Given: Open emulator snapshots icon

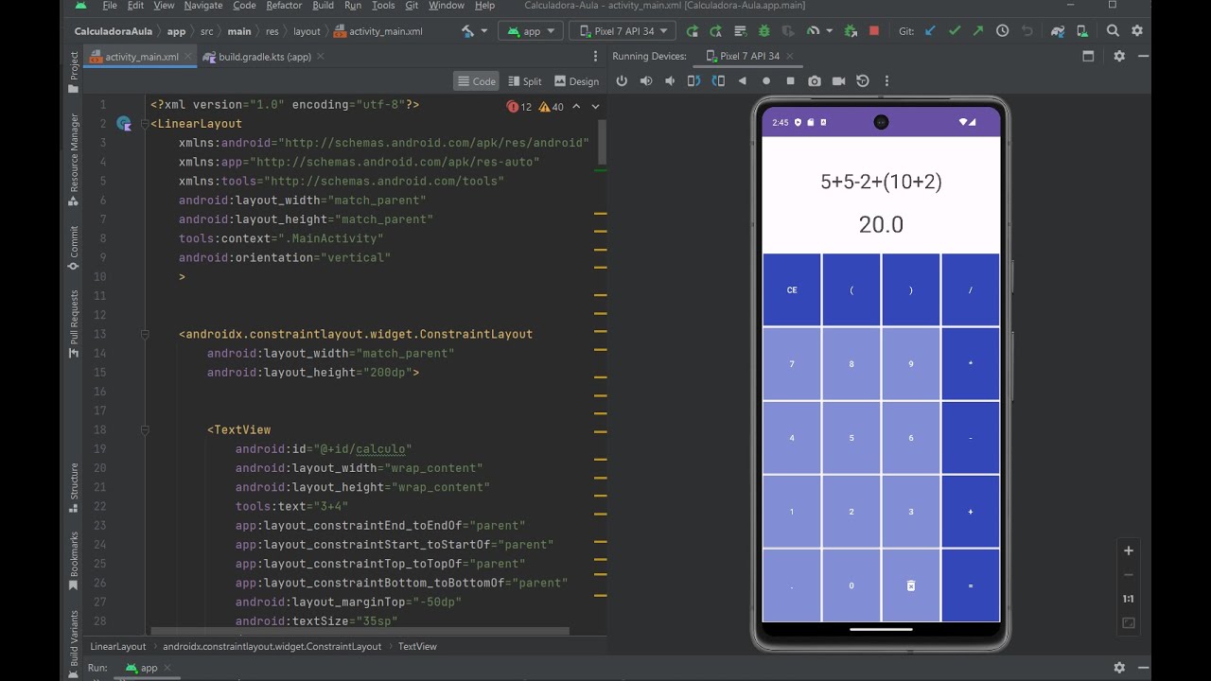Looking at the screenshot, I should 863,81.
